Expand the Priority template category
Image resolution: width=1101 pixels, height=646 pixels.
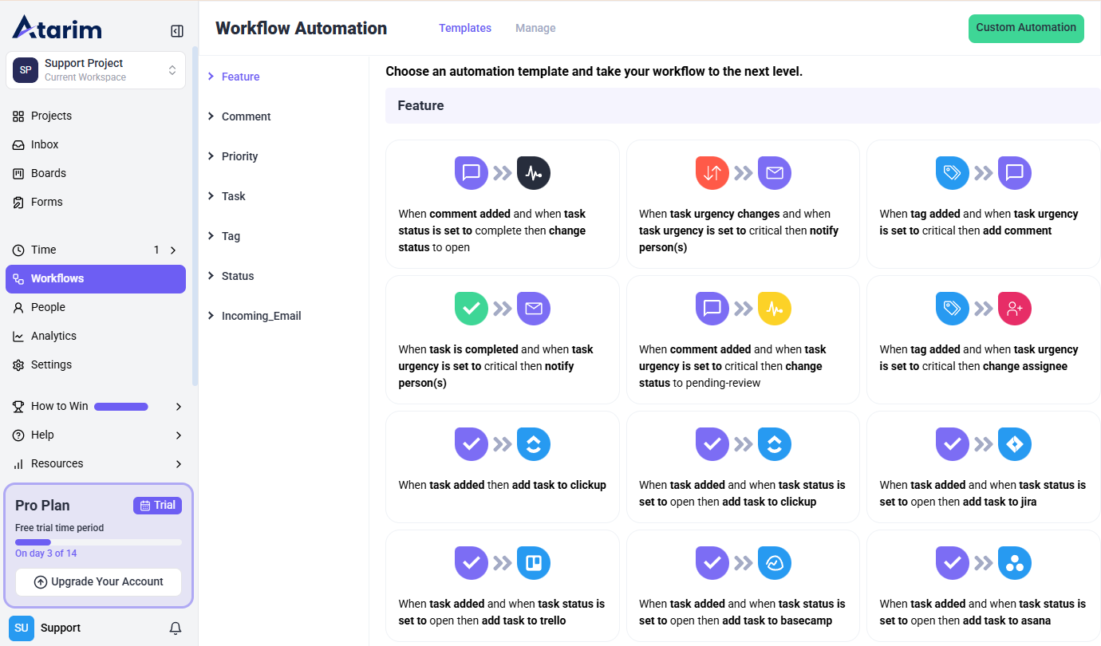pyautogui.click(x=239, y=156)
